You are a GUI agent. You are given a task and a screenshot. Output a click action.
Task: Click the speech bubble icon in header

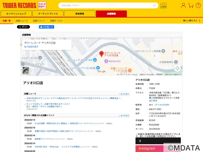click(198, 5)
